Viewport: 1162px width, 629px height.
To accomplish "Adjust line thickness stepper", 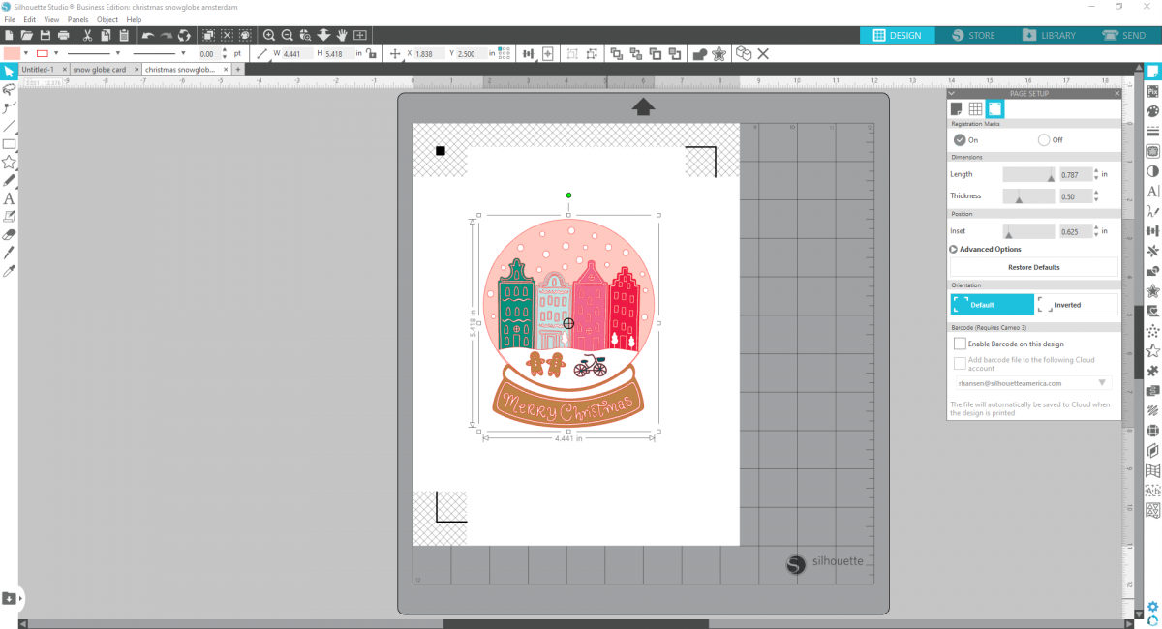I will pos(226,53).
